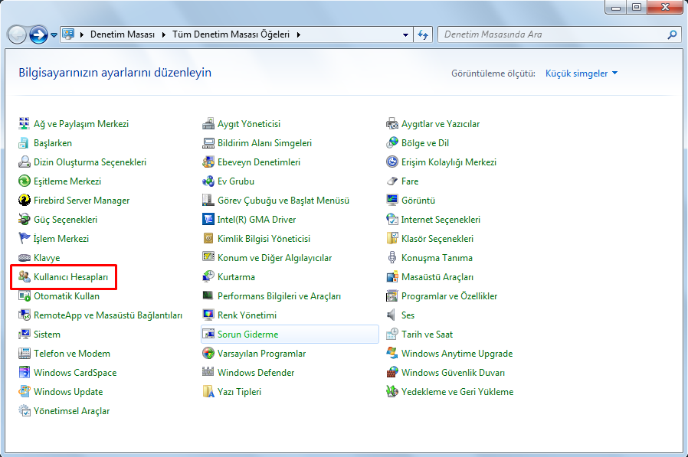
Task: Click Windows Güvenlik Duvarı icon
Action: (x=392, y=372)
